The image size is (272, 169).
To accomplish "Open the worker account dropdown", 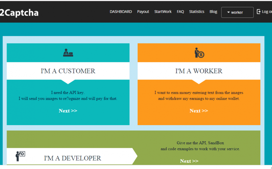I will (237, 12).
